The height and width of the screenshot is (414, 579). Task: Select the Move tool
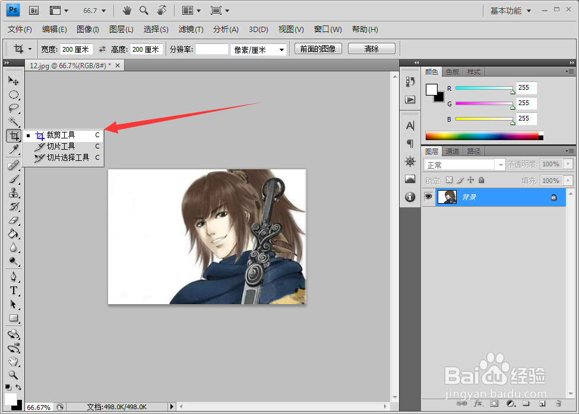point(14,81)
